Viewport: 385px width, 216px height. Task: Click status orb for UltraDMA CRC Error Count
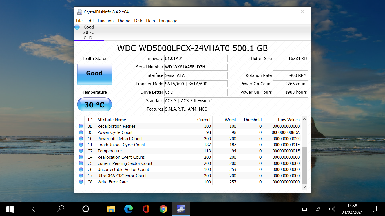pos(81,176)
